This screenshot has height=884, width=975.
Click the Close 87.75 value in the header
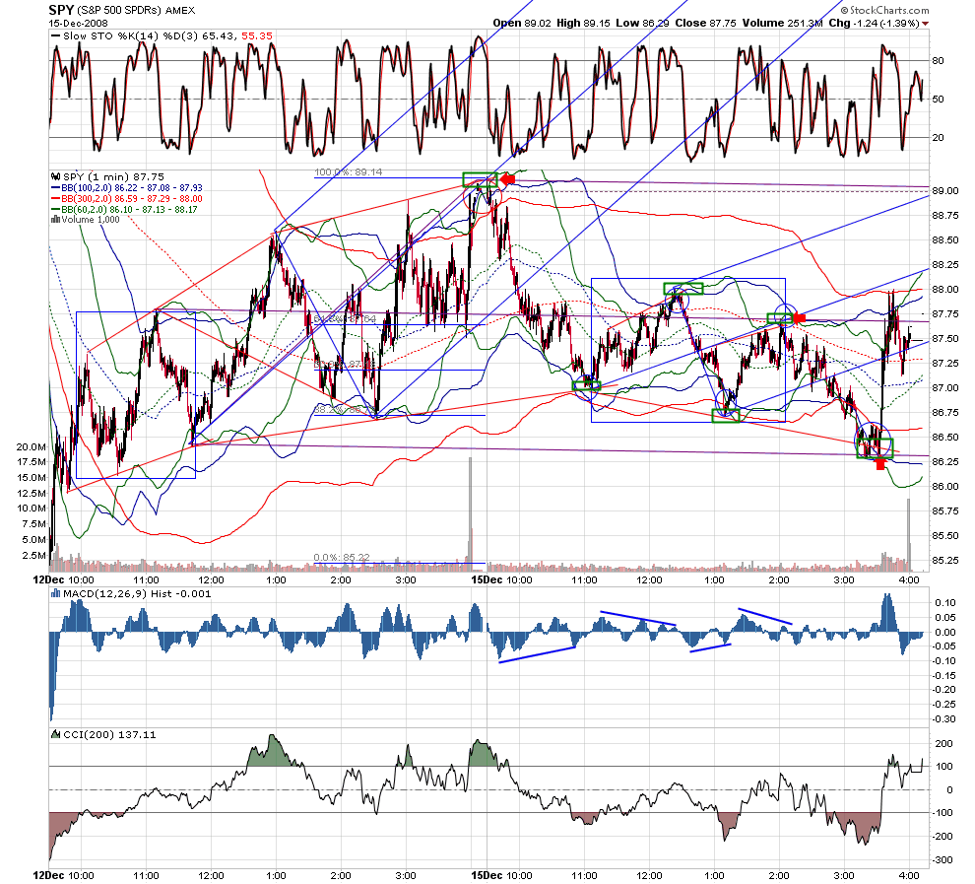[x=706, y=23]
